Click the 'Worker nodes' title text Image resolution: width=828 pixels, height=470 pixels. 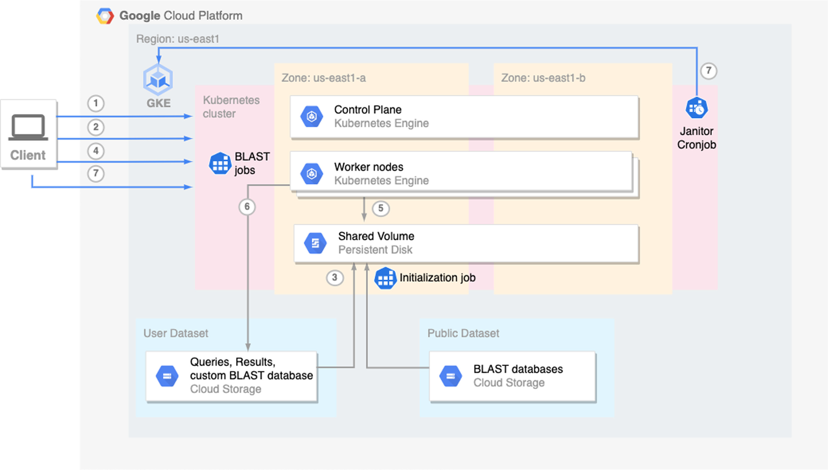click(369, 167)
